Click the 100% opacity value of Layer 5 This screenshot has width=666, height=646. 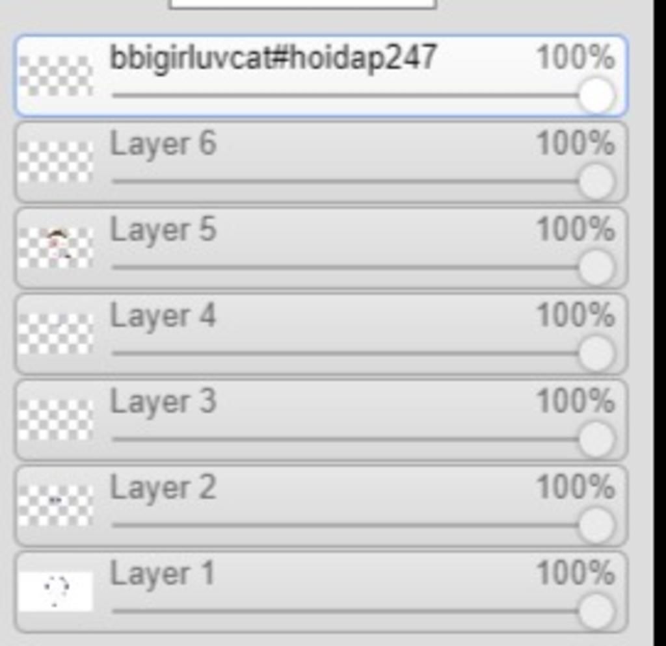coord(575,229)
